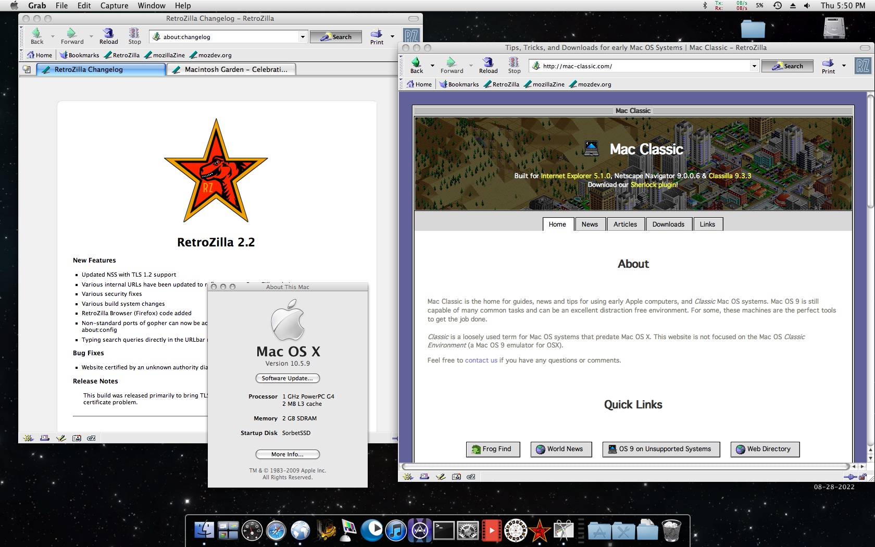Reload the Mac Classic page
The height and width of the screenshot is (547, 875).
(488, 66)
